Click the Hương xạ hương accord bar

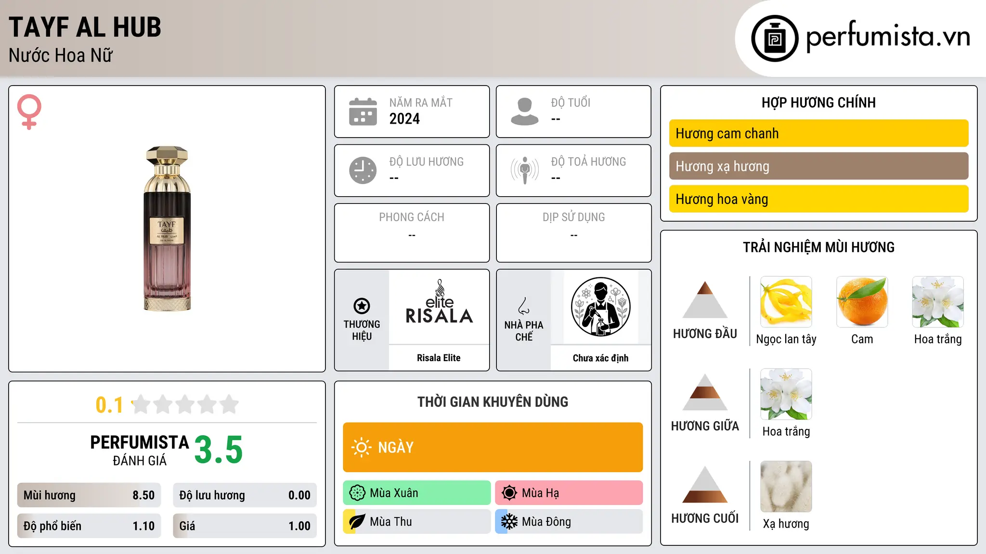pyautogui.click(x=818, y=166)
